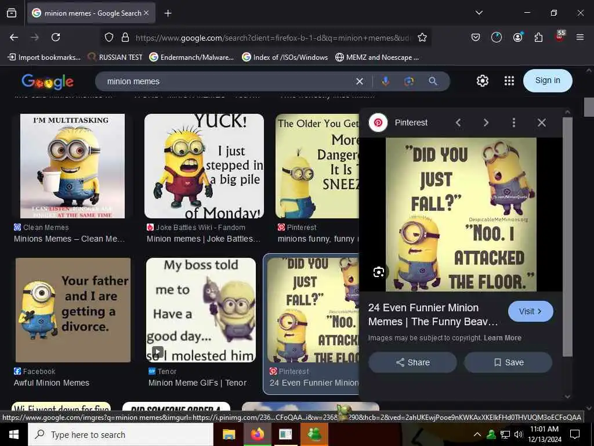594x446 pixels.
Task: Focus the minion memes search field
Action: click(227, 81)
